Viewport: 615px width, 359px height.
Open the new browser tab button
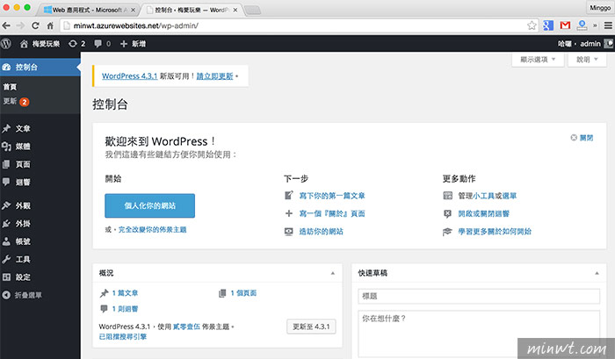coord(253,11)
